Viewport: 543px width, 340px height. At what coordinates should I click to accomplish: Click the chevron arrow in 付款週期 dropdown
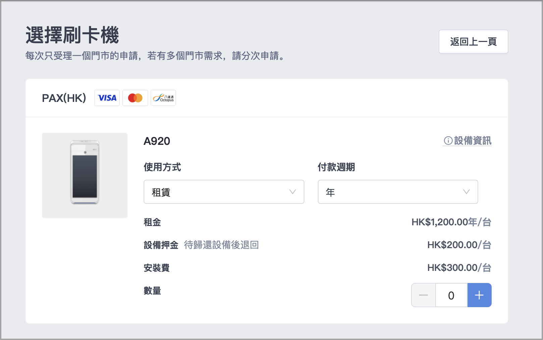pyautogui.click(x=466, y=192)
